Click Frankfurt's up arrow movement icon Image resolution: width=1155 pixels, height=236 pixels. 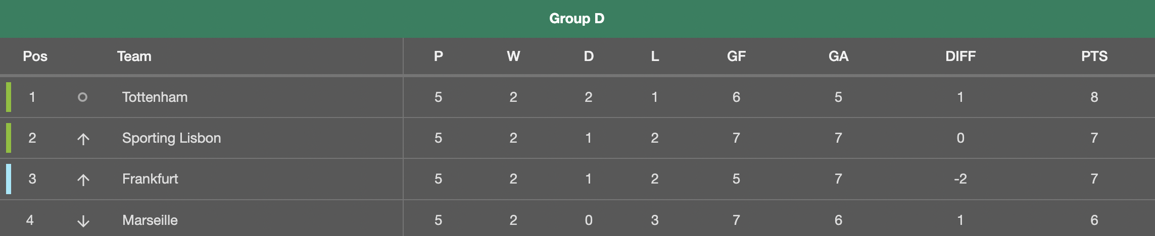pyautogui.click(x=83, y=180)
